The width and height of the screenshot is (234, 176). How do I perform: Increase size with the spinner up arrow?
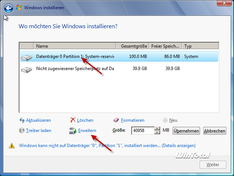[x=157, y=129]
